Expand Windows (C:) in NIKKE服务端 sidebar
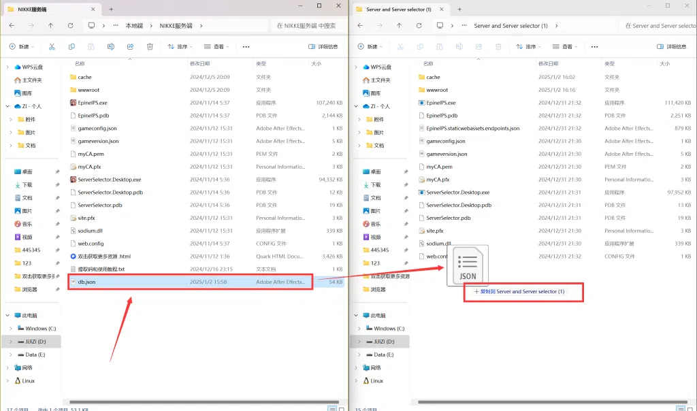Screen dimensions: 697x411 click(x=11, y=329)
